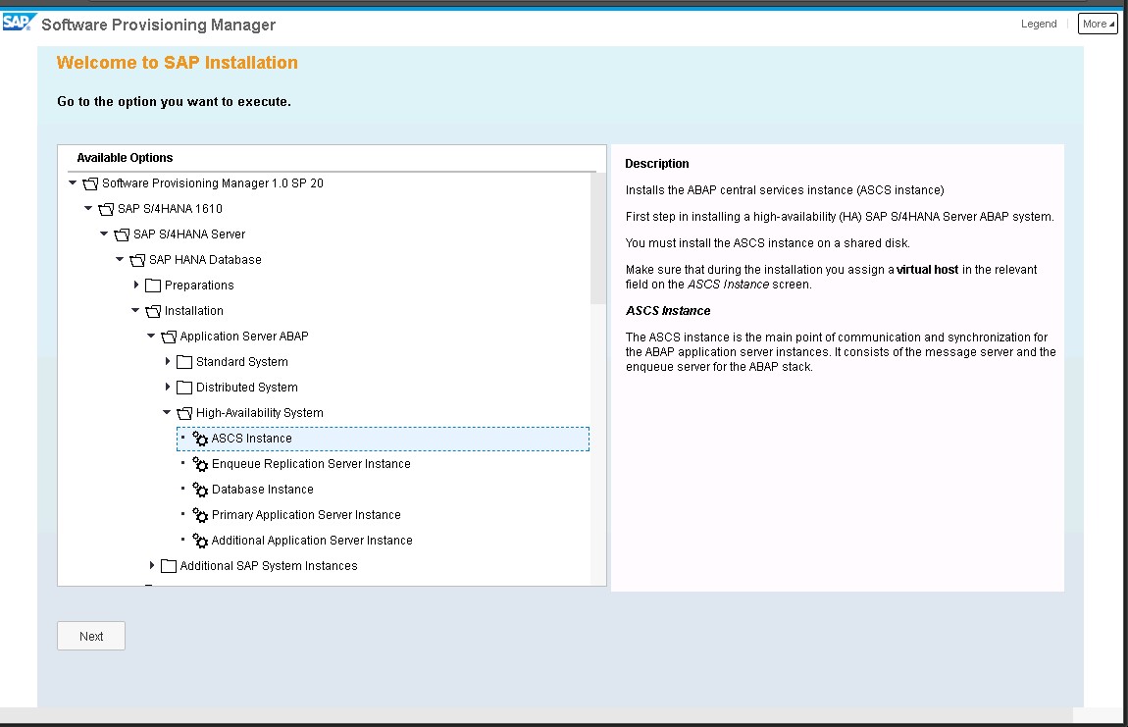Collapse the High-Availability System node
The image size is (1128, 727).
pyautogui.click(x=167, y=412)
